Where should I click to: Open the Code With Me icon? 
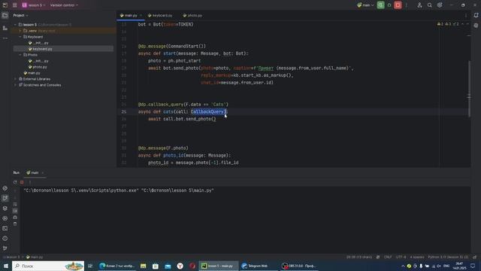click(x=419, y=5)
